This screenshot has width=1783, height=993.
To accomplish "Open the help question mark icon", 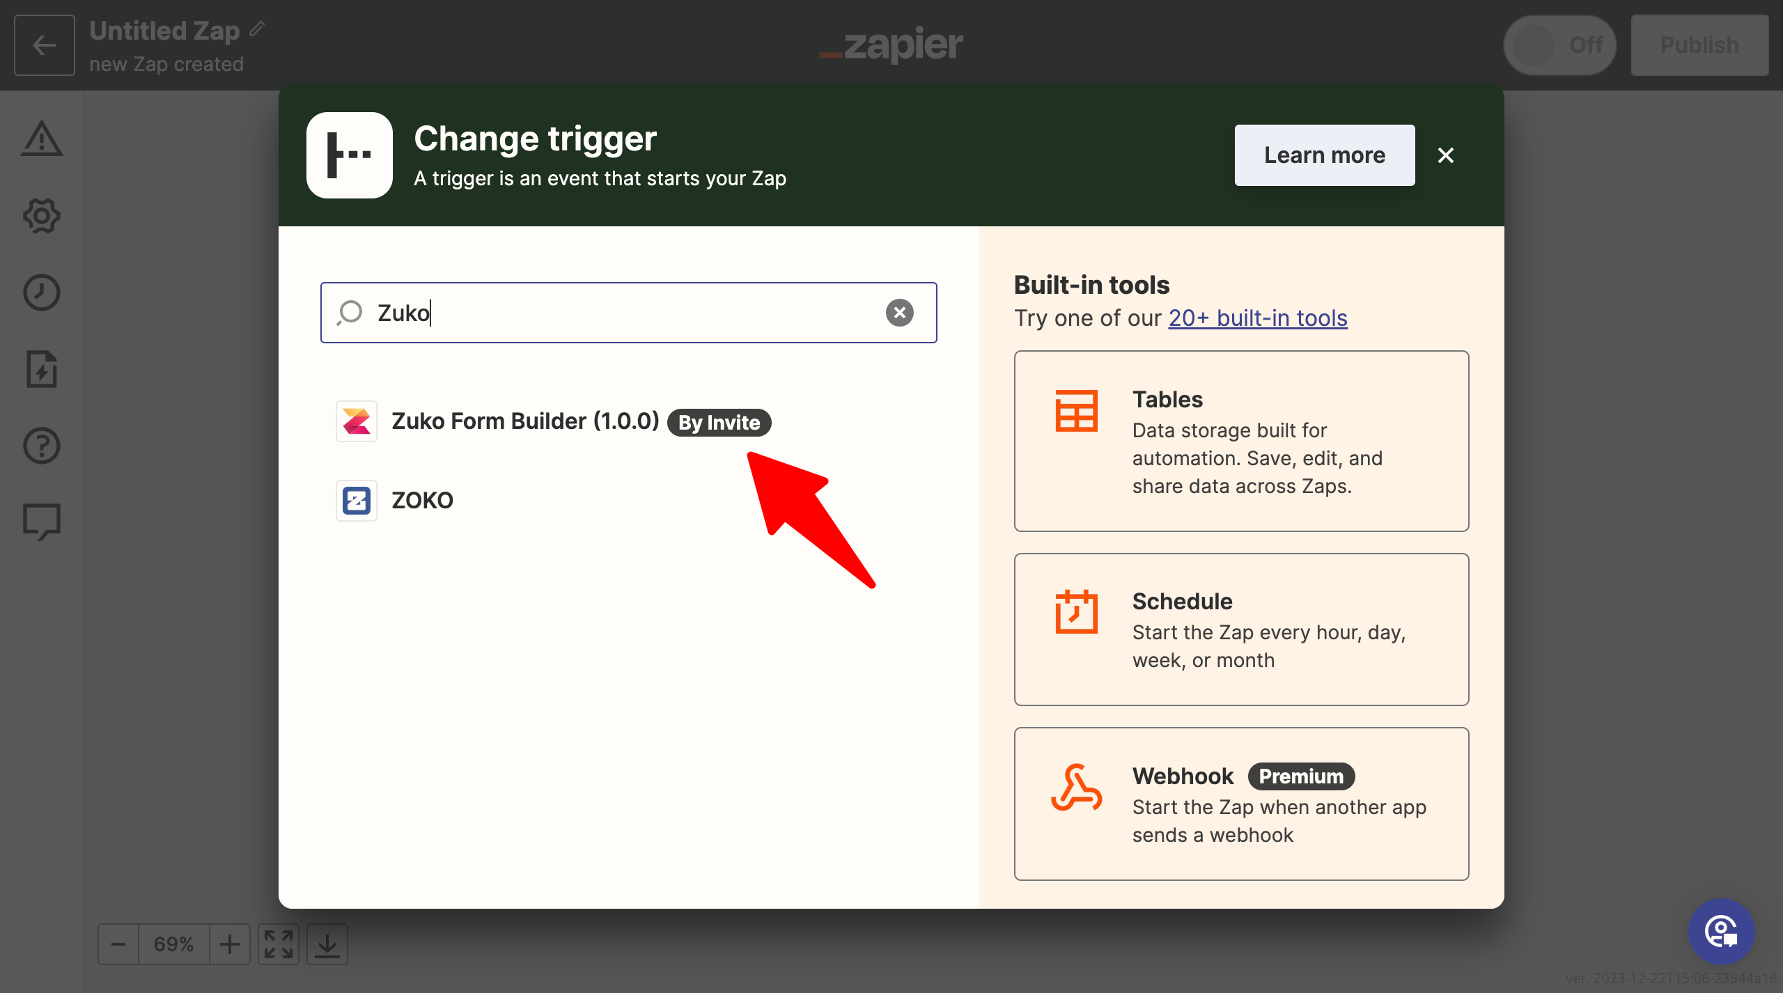I will point(42,446).
